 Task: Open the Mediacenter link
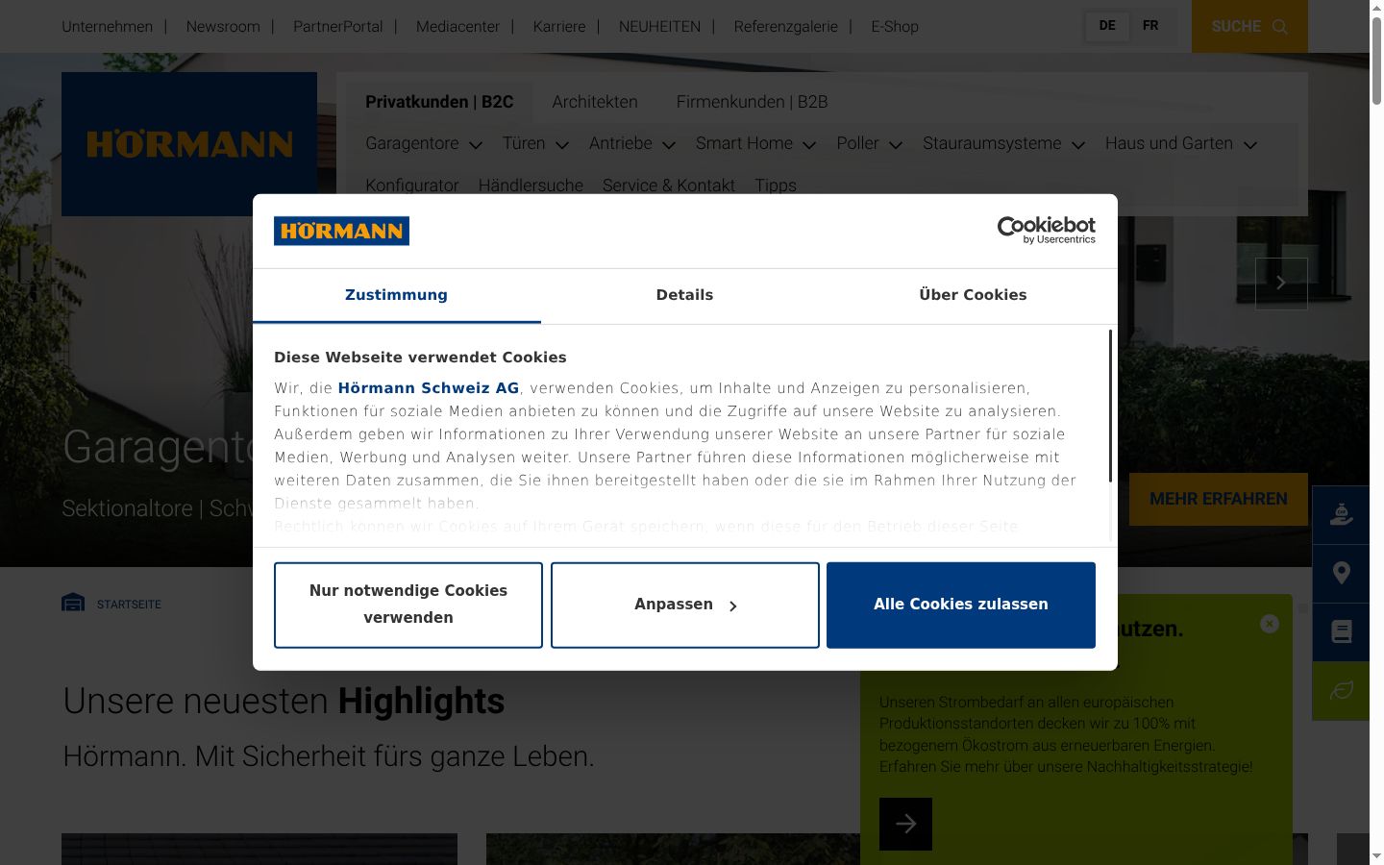(457, 27)
